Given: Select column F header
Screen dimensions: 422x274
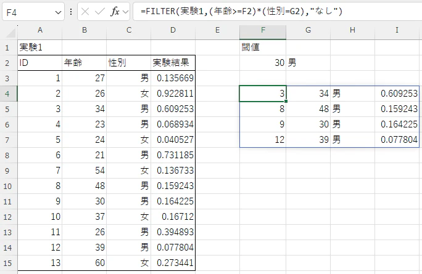Looking at the screenshot, I should (x=263, y=30).
